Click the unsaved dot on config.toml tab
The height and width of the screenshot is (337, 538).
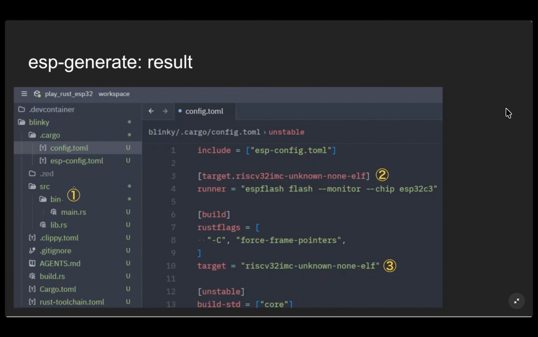[180, 111]
